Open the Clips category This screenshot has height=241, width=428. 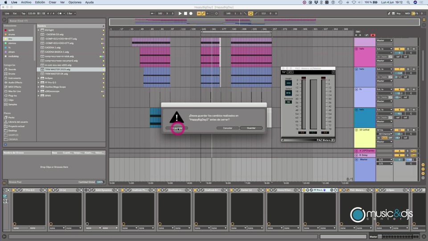pyautogui.click(x=11, y=100)
